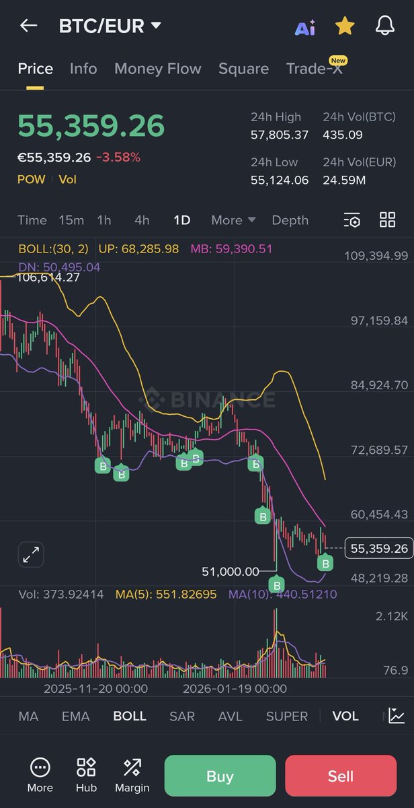The width and height of the screenshot is (414, 808).
Task: Open the Square tab
Action: click(x=243, y=69)
